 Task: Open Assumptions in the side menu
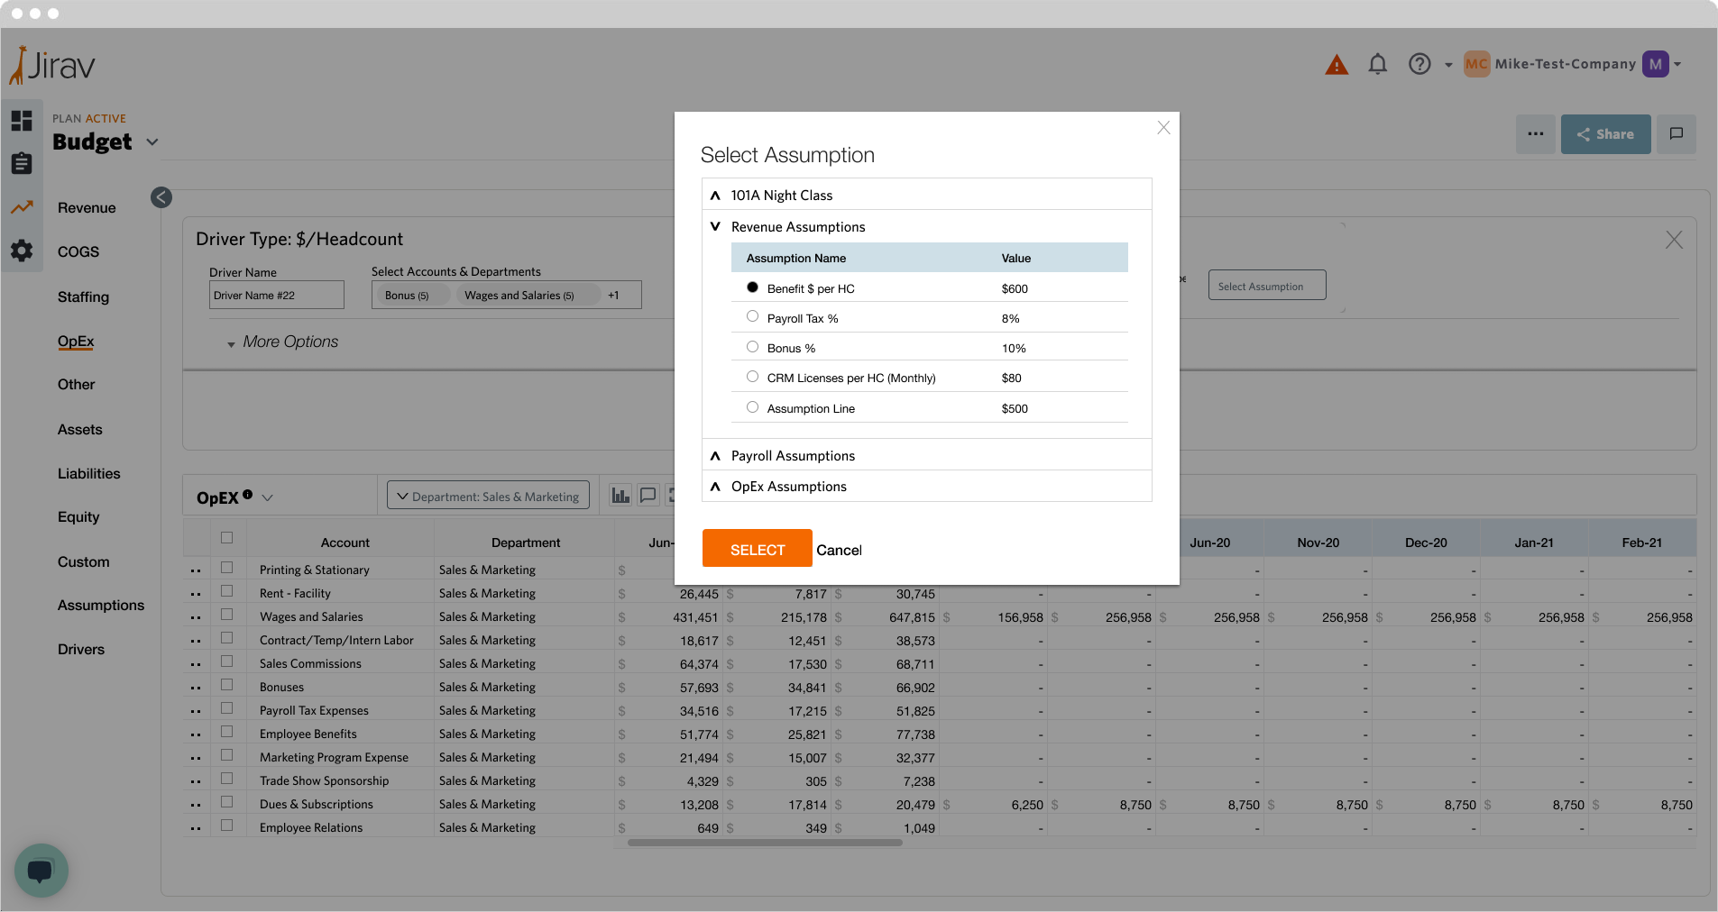coord(100,606)
